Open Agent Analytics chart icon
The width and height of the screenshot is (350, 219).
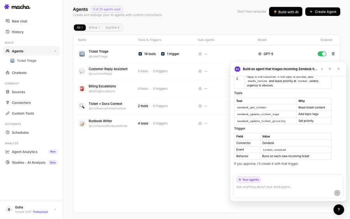point(8,152)
